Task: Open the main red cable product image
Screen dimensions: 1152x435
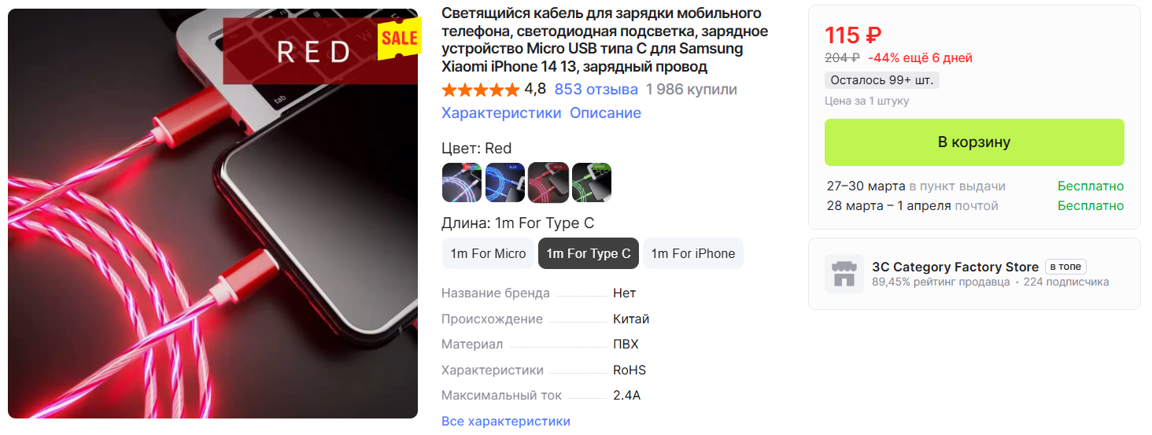Action: (212, 213)
